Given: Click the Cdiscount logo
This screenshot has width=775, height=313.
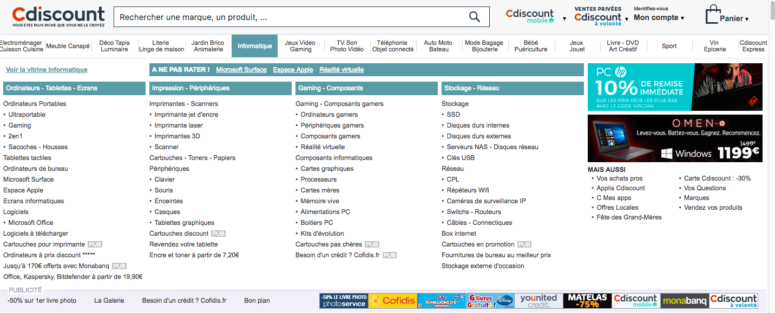Looking at the screenshot, I should coord(58,17).
